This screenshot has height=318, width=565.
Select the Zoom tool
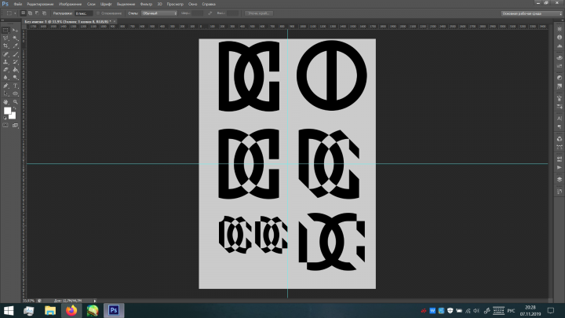[15, 102]
